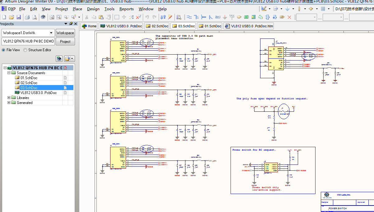The width and height of the screenshot is (374, 212).
Task: Switch to the 01.SchDoc document tab
Action: (x=209, y=26)
